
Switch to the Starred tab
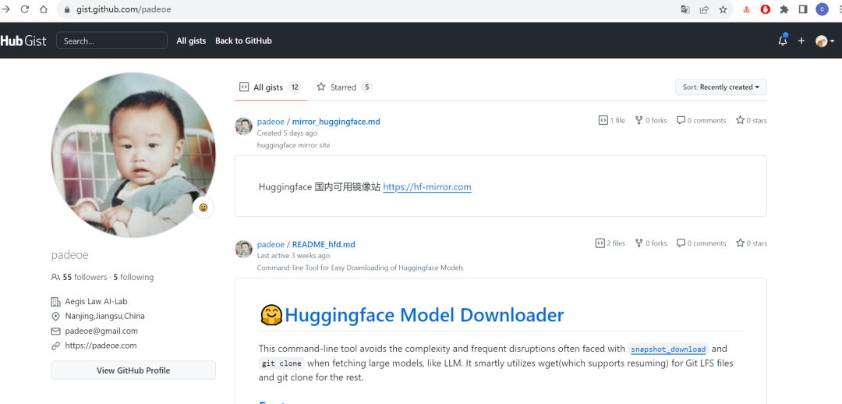(345, 87)
